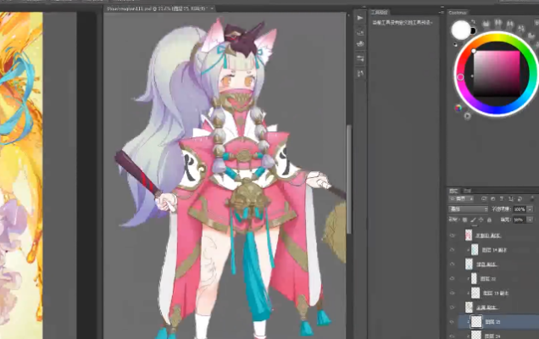This screenshot has height=339, width=539.
Task: Click the reference image window on the left
Action: click(x=21, y=175)
